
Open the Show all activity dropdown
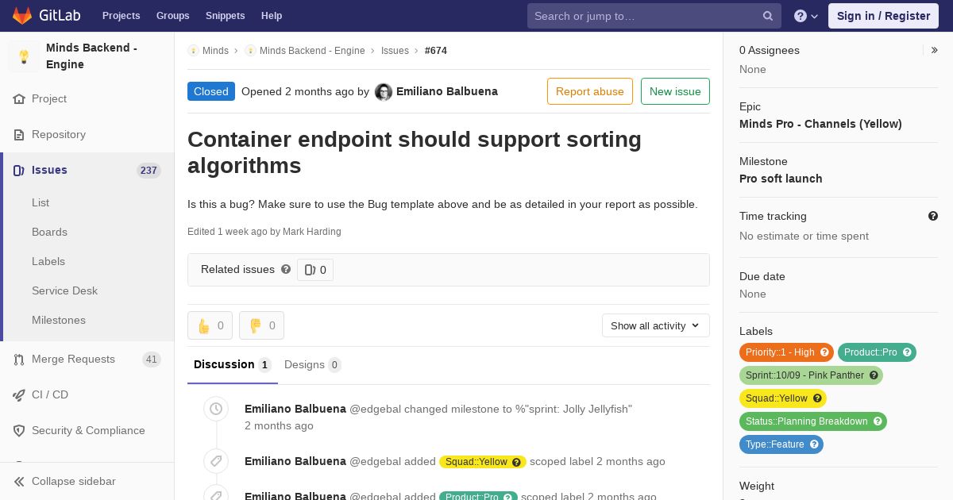coord(656,325)
